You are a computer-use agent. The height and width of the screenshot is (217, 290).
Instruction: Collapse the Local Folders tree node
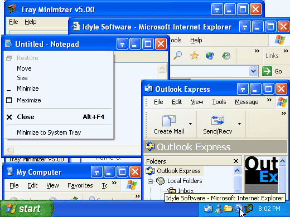tap(150, 181)
